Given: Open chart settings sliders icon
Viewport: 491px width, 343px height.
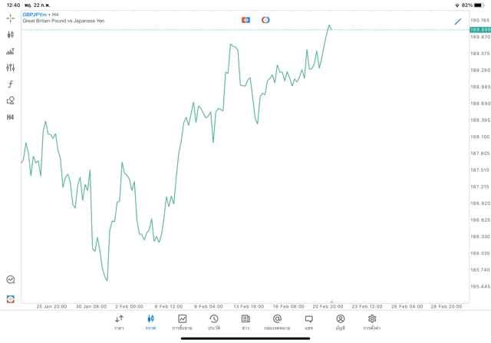Looking at the screenshot, I should 10,68.
